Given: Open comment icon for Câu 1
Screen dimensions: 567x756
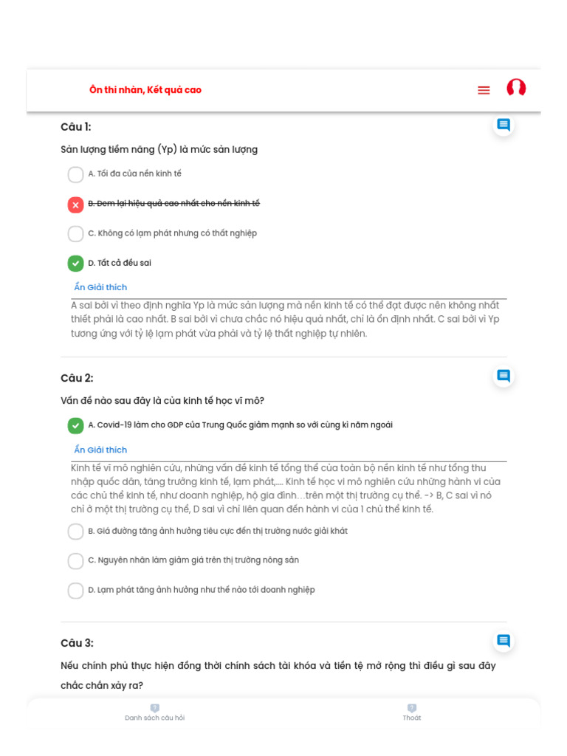Looking at the screenshot, I should pyautogui.click(x=504, y=125).
